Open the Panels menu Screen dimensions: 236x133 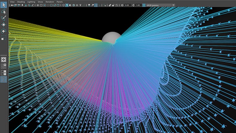pos(60,2)
